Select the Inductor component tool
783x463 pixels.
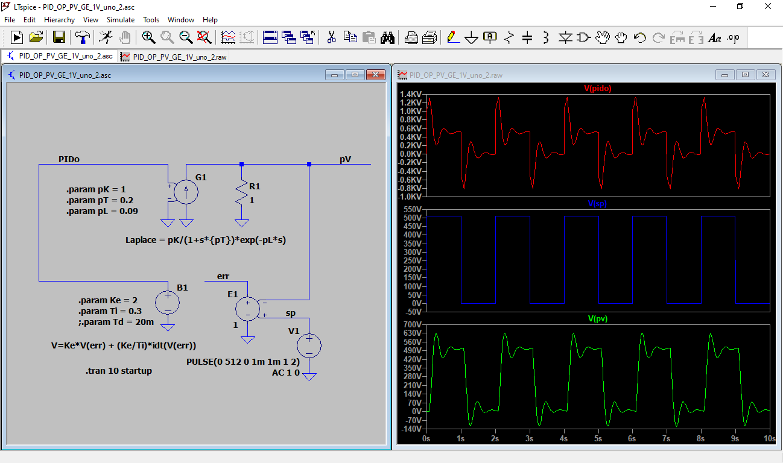(x=545, y=37)
